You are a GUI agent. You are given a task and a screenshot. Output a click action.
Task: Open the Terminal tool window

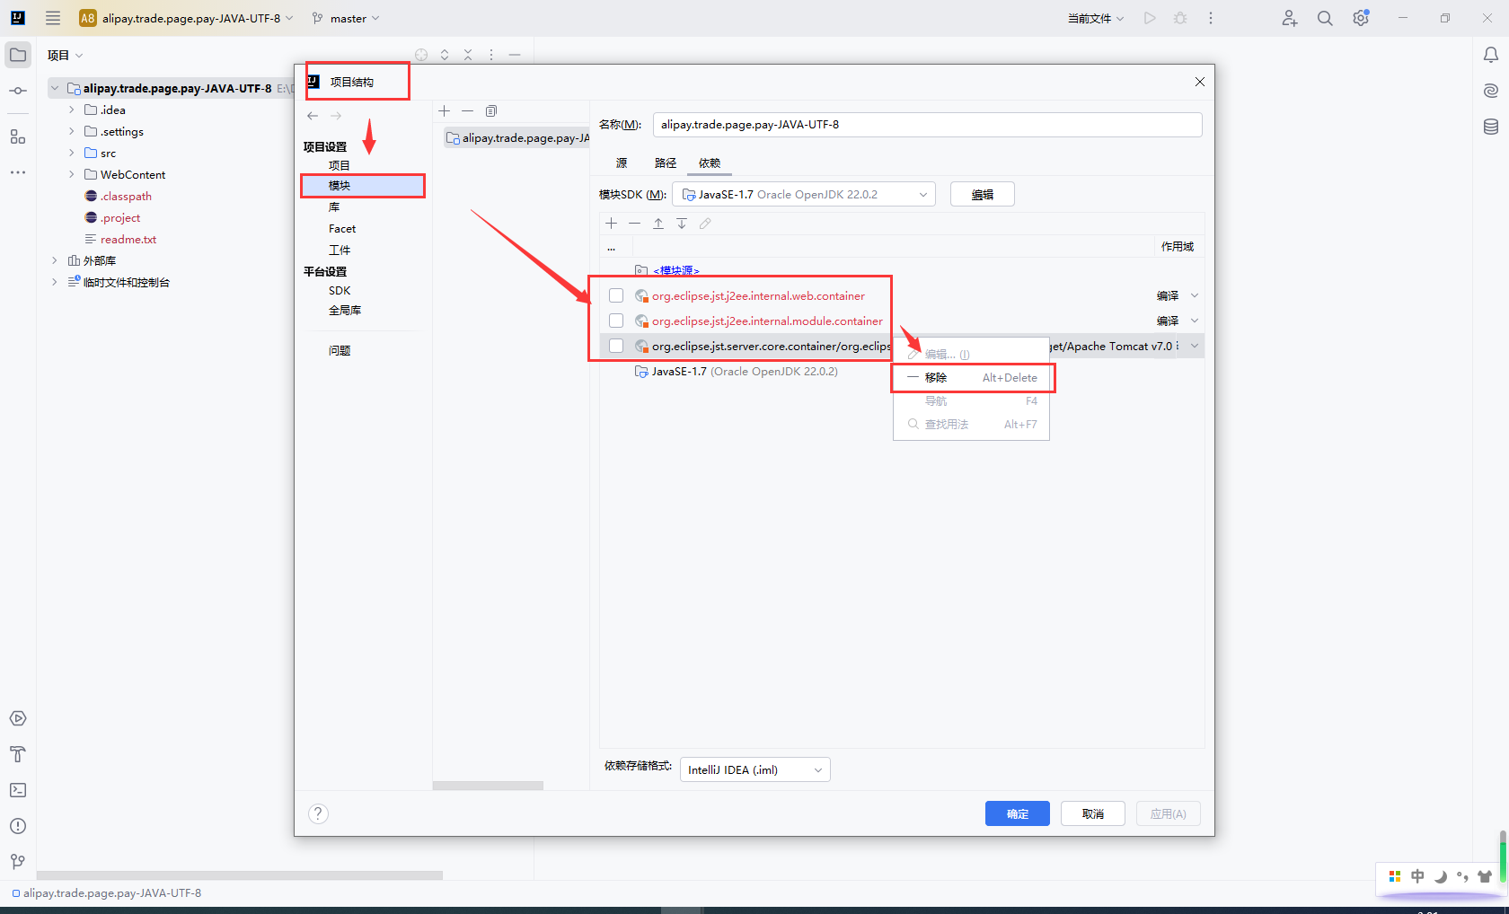coord(18,790)
